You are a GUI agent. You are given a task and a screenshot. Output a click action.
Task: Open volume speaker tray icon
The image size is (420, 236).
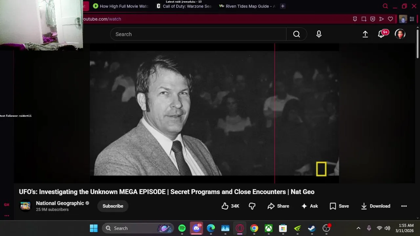pyautogui.click(x=388, y=228)
